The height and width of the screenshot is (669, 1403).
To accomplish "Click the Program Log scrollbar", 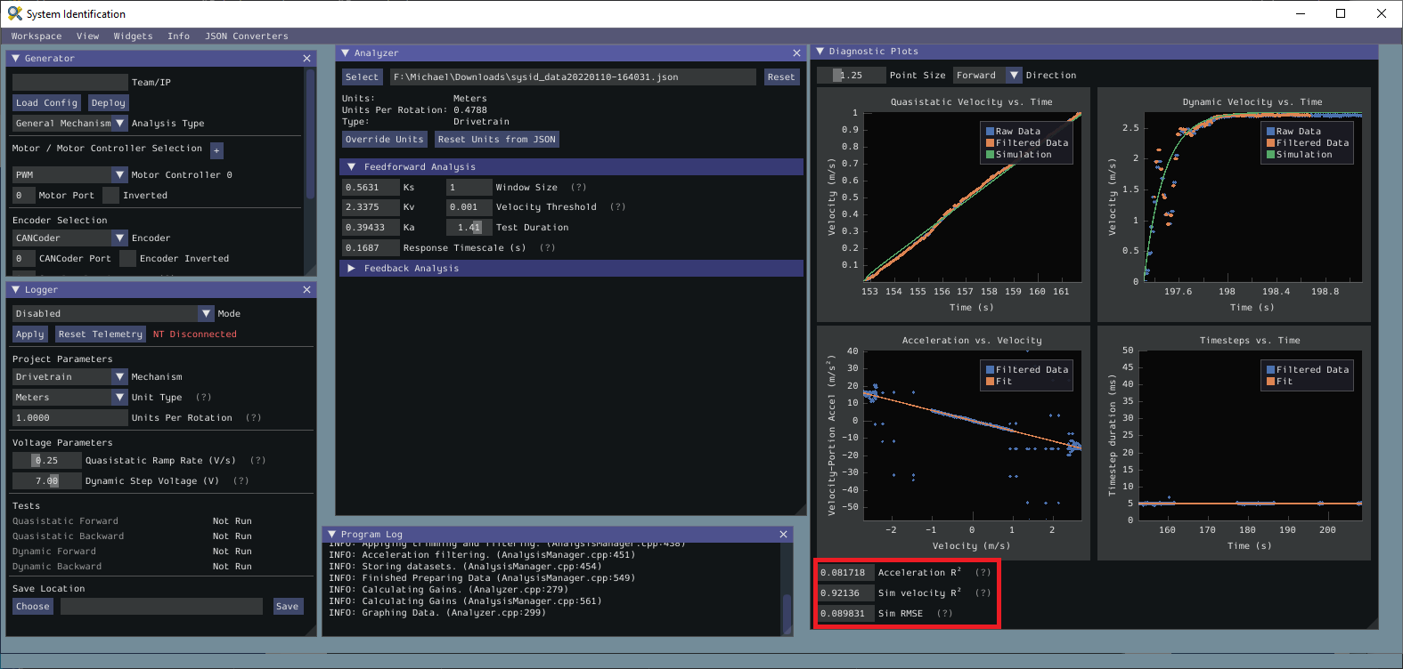I will pos(787,614).
